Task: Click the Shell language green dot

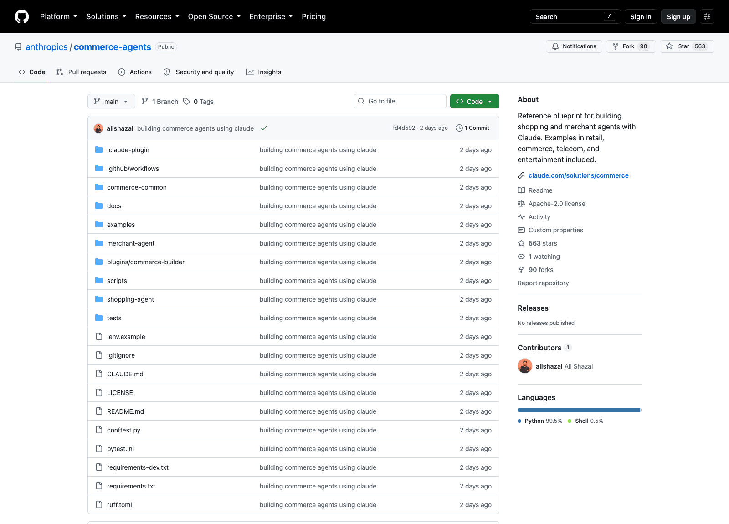Action: coord(570,421)
